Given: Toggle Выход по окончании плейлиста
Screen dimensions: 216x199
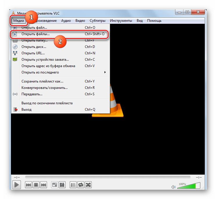Looking at the screenshot, I should pos(60,103).
